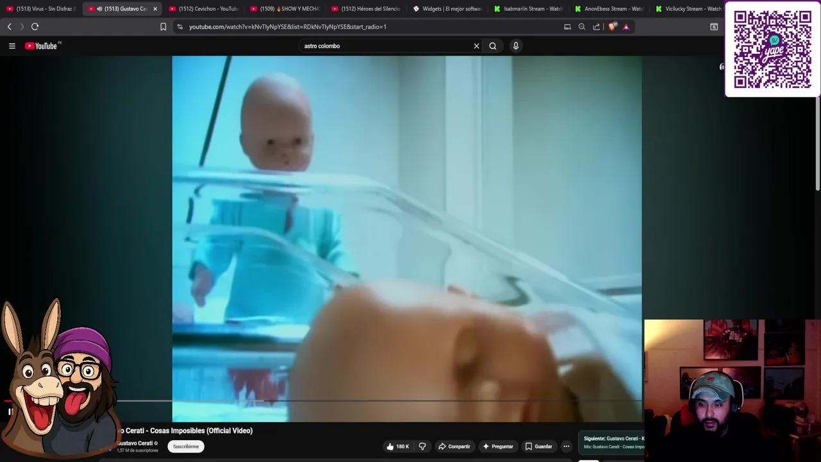Click Compartir share button
821x462 pixels.
click(454, 447)
